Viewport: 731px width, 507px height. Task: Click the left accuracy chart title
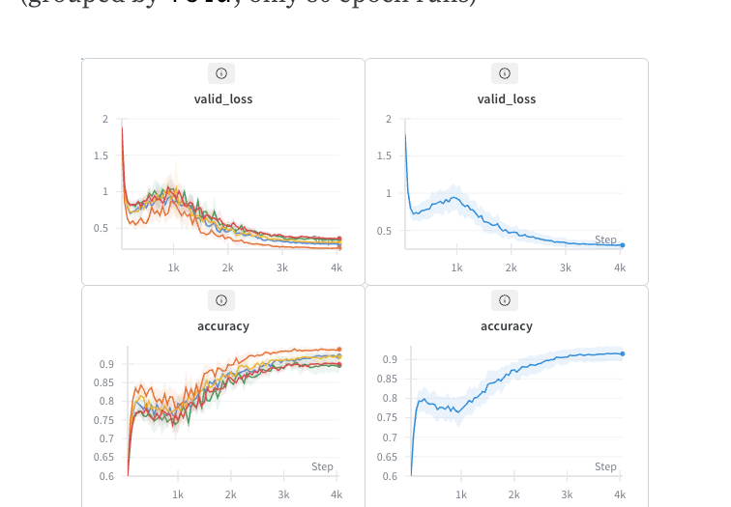(223, 326)
